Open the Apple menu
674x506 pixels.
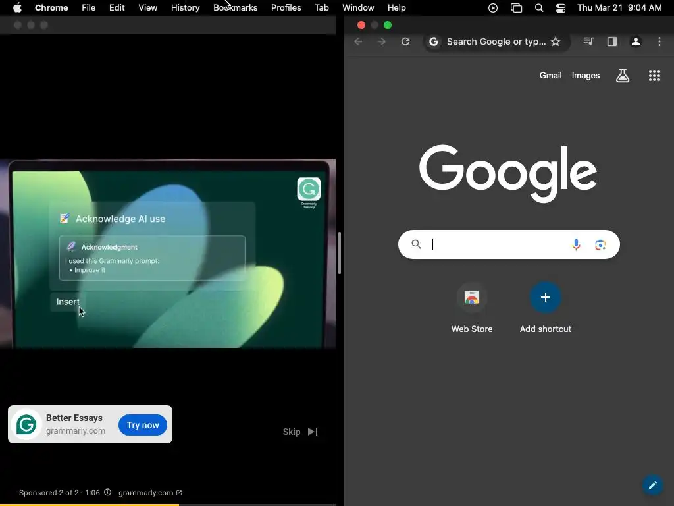click(17, 7)
